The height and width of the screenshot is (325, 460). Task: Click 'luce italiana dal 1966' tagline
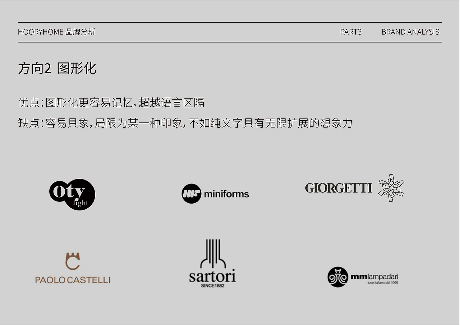point(382,283)
